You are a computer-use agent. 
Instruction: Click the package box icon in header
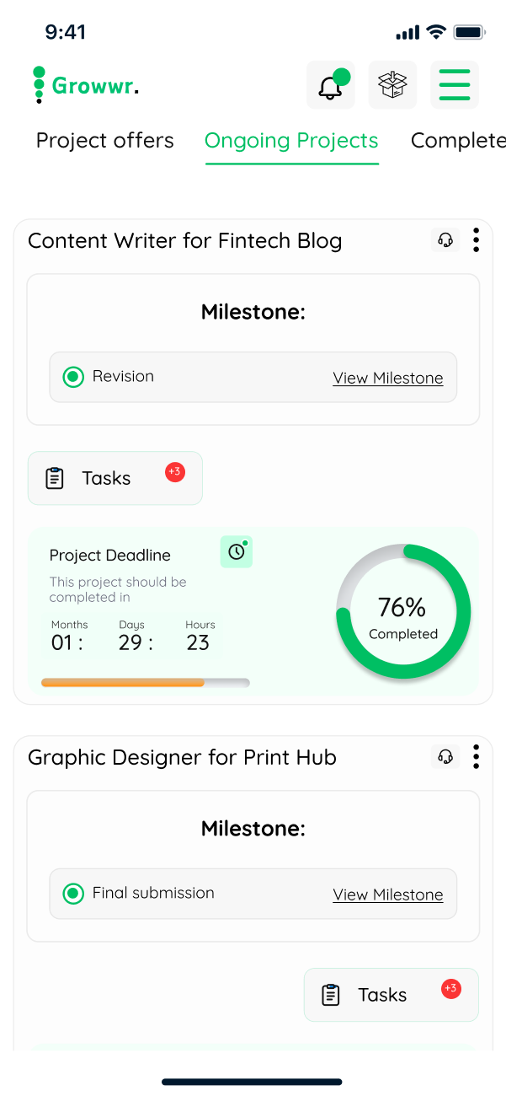coord(392,85)
